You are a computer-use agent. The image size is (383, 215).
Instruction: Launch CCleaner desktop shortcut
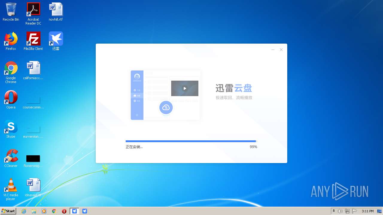[x=11, y=158]
